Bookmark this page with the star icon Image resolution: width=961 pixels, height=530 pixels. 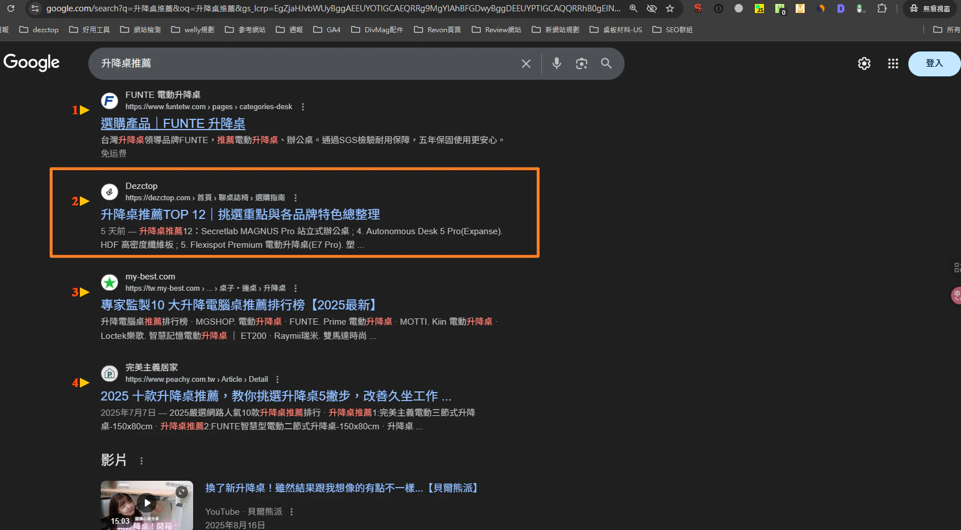(670, 8)
